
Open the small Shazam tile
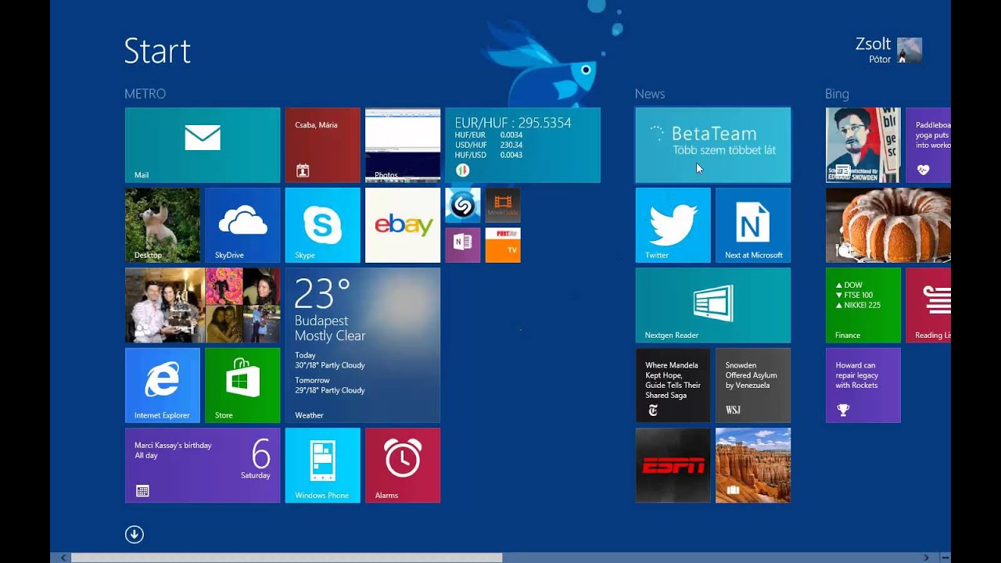(x=463, y=205)
